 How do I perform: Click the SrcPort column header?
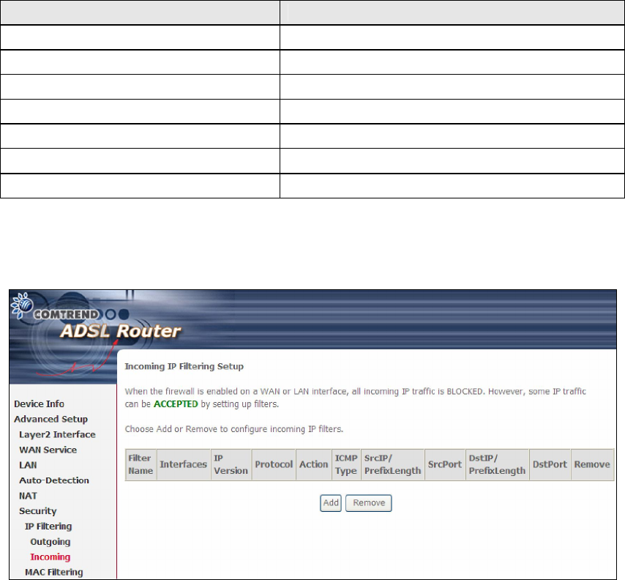[x=445, y=464]
